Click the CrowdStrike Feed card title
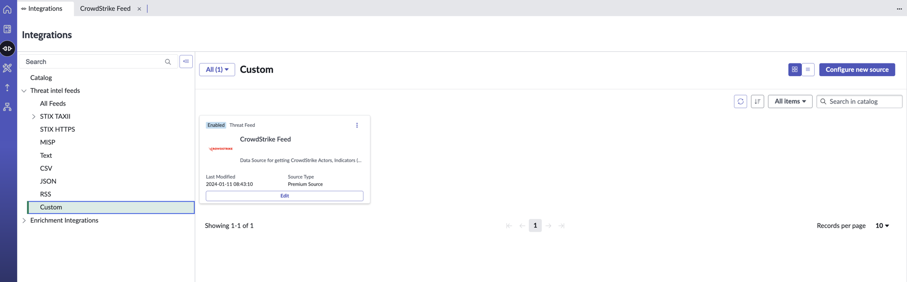 pos(265,139)
